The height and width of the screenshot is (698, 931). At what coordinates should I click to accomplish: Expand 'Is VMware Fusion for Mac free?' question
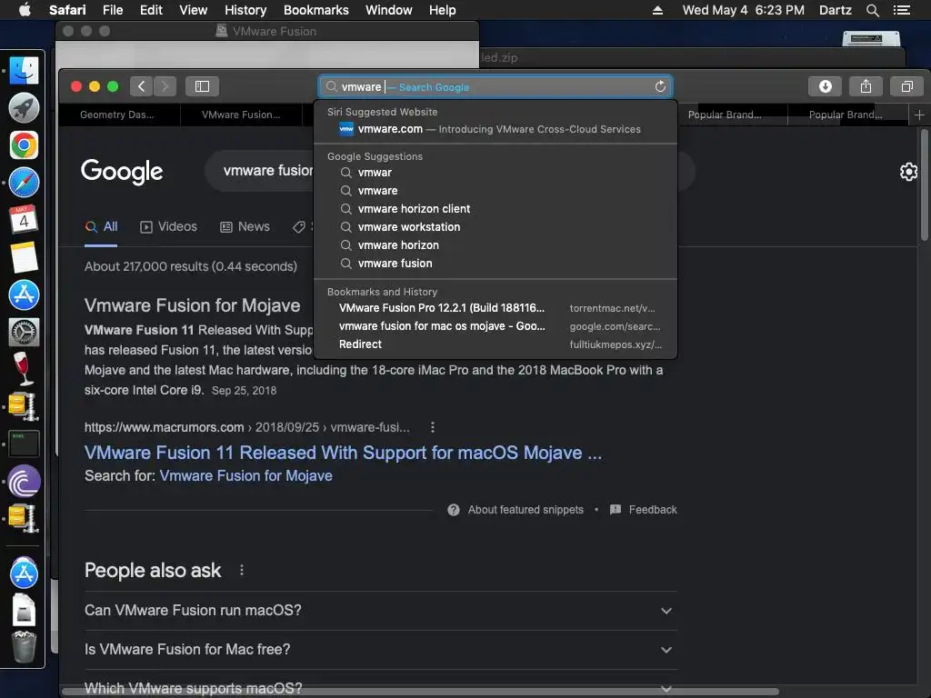(381, 649)
